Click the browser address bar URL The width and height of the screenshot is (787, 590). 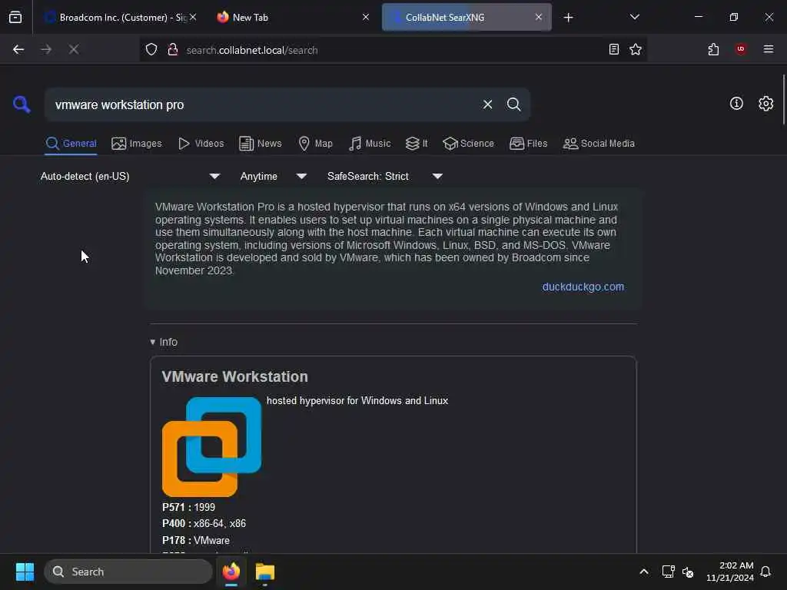point(251,50)
